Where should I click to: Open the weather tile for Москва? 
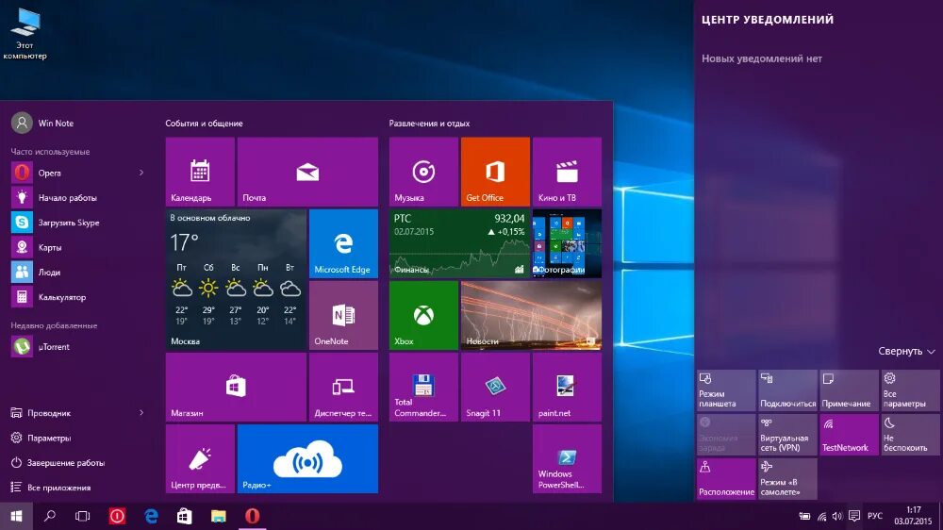(236, 280)
